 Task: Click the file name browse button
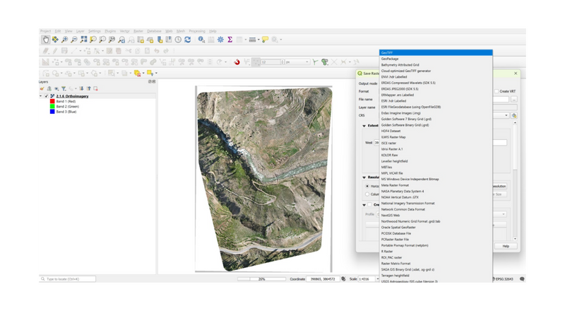(514, 99)
